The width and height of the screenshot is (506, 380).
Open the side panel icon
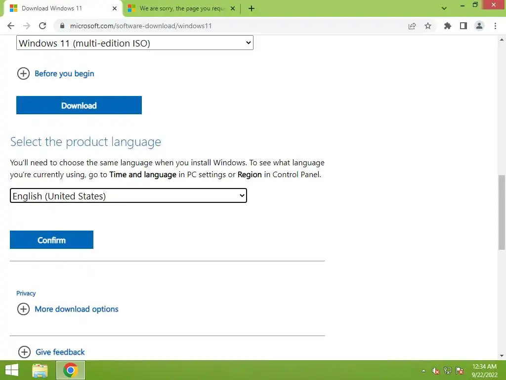[x=464, y=26]
